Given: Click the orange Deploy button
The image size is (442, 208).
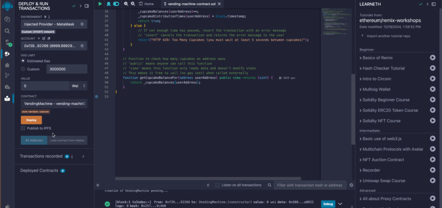Looking at the screenshot, I should point(31,120).
